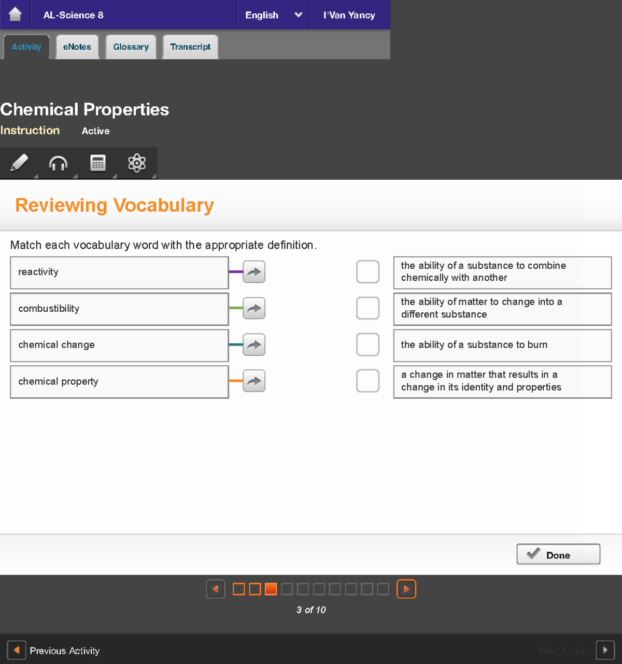Open the science reference atom tool
This screenshot has width=622, height=664.
[137, 163]
